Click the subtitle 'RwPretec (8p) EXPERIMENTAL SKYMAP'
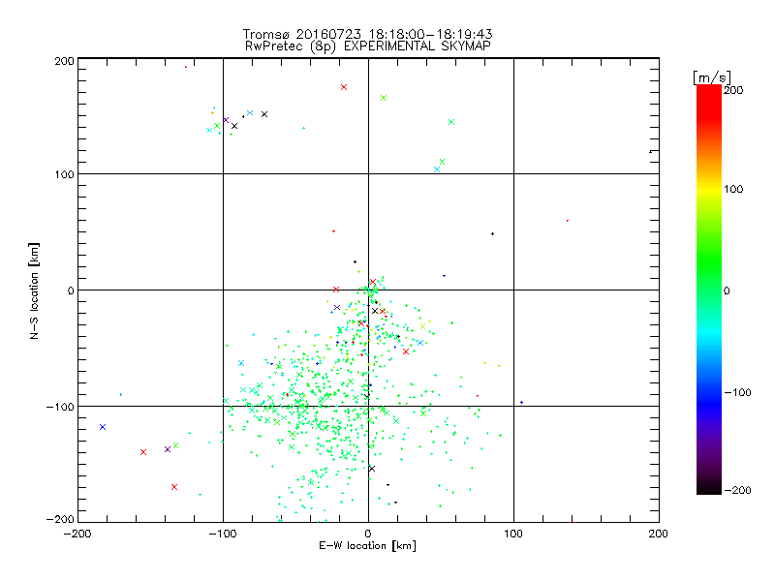Screen dimensions: 775x581 click(x=368, y=46)
